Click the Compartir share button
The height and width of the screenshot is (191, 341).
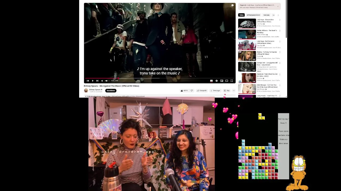click(x=202, y=90)
